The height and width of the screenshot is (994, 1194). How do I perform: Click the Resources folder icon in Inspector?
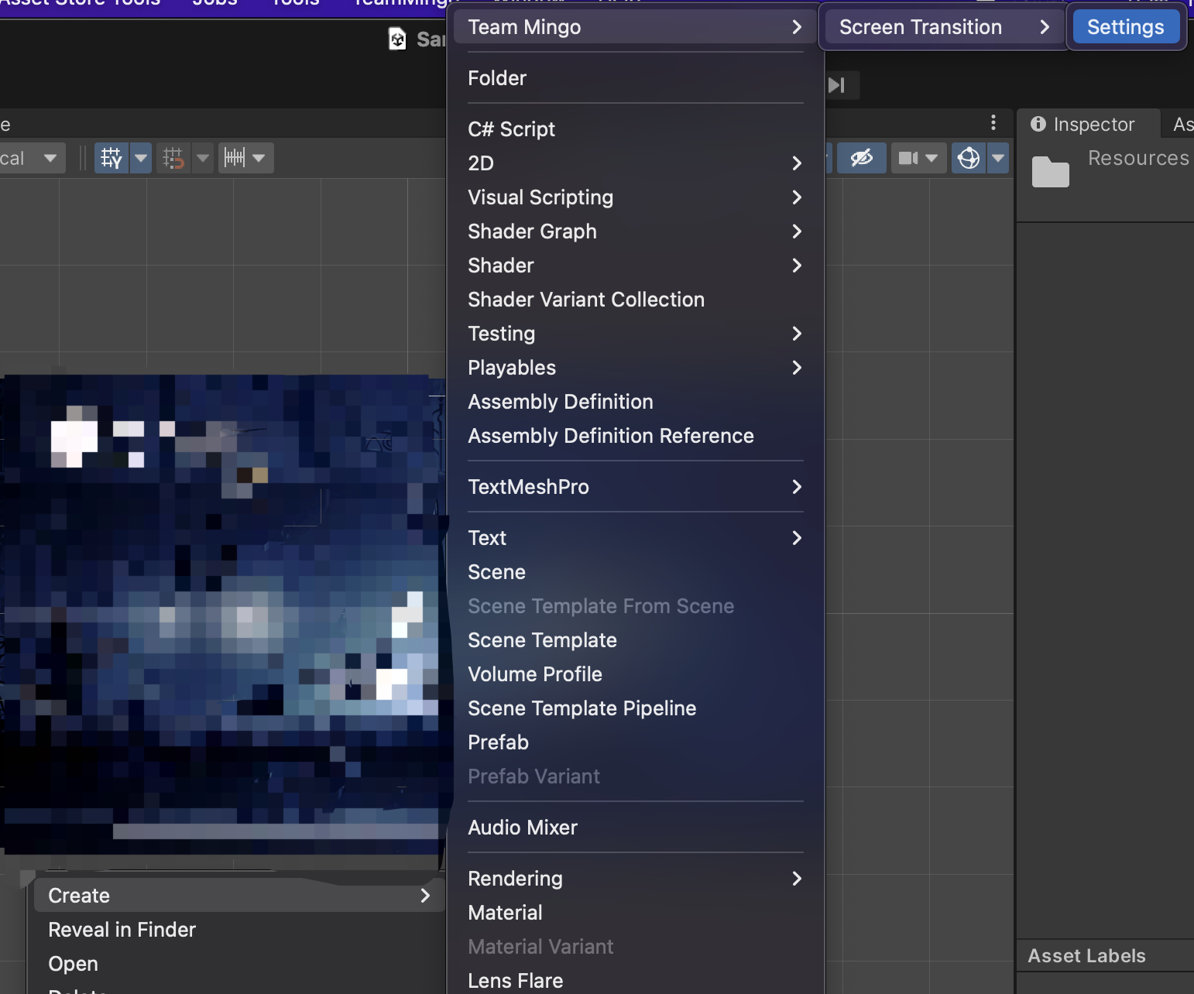[1050, 171]
